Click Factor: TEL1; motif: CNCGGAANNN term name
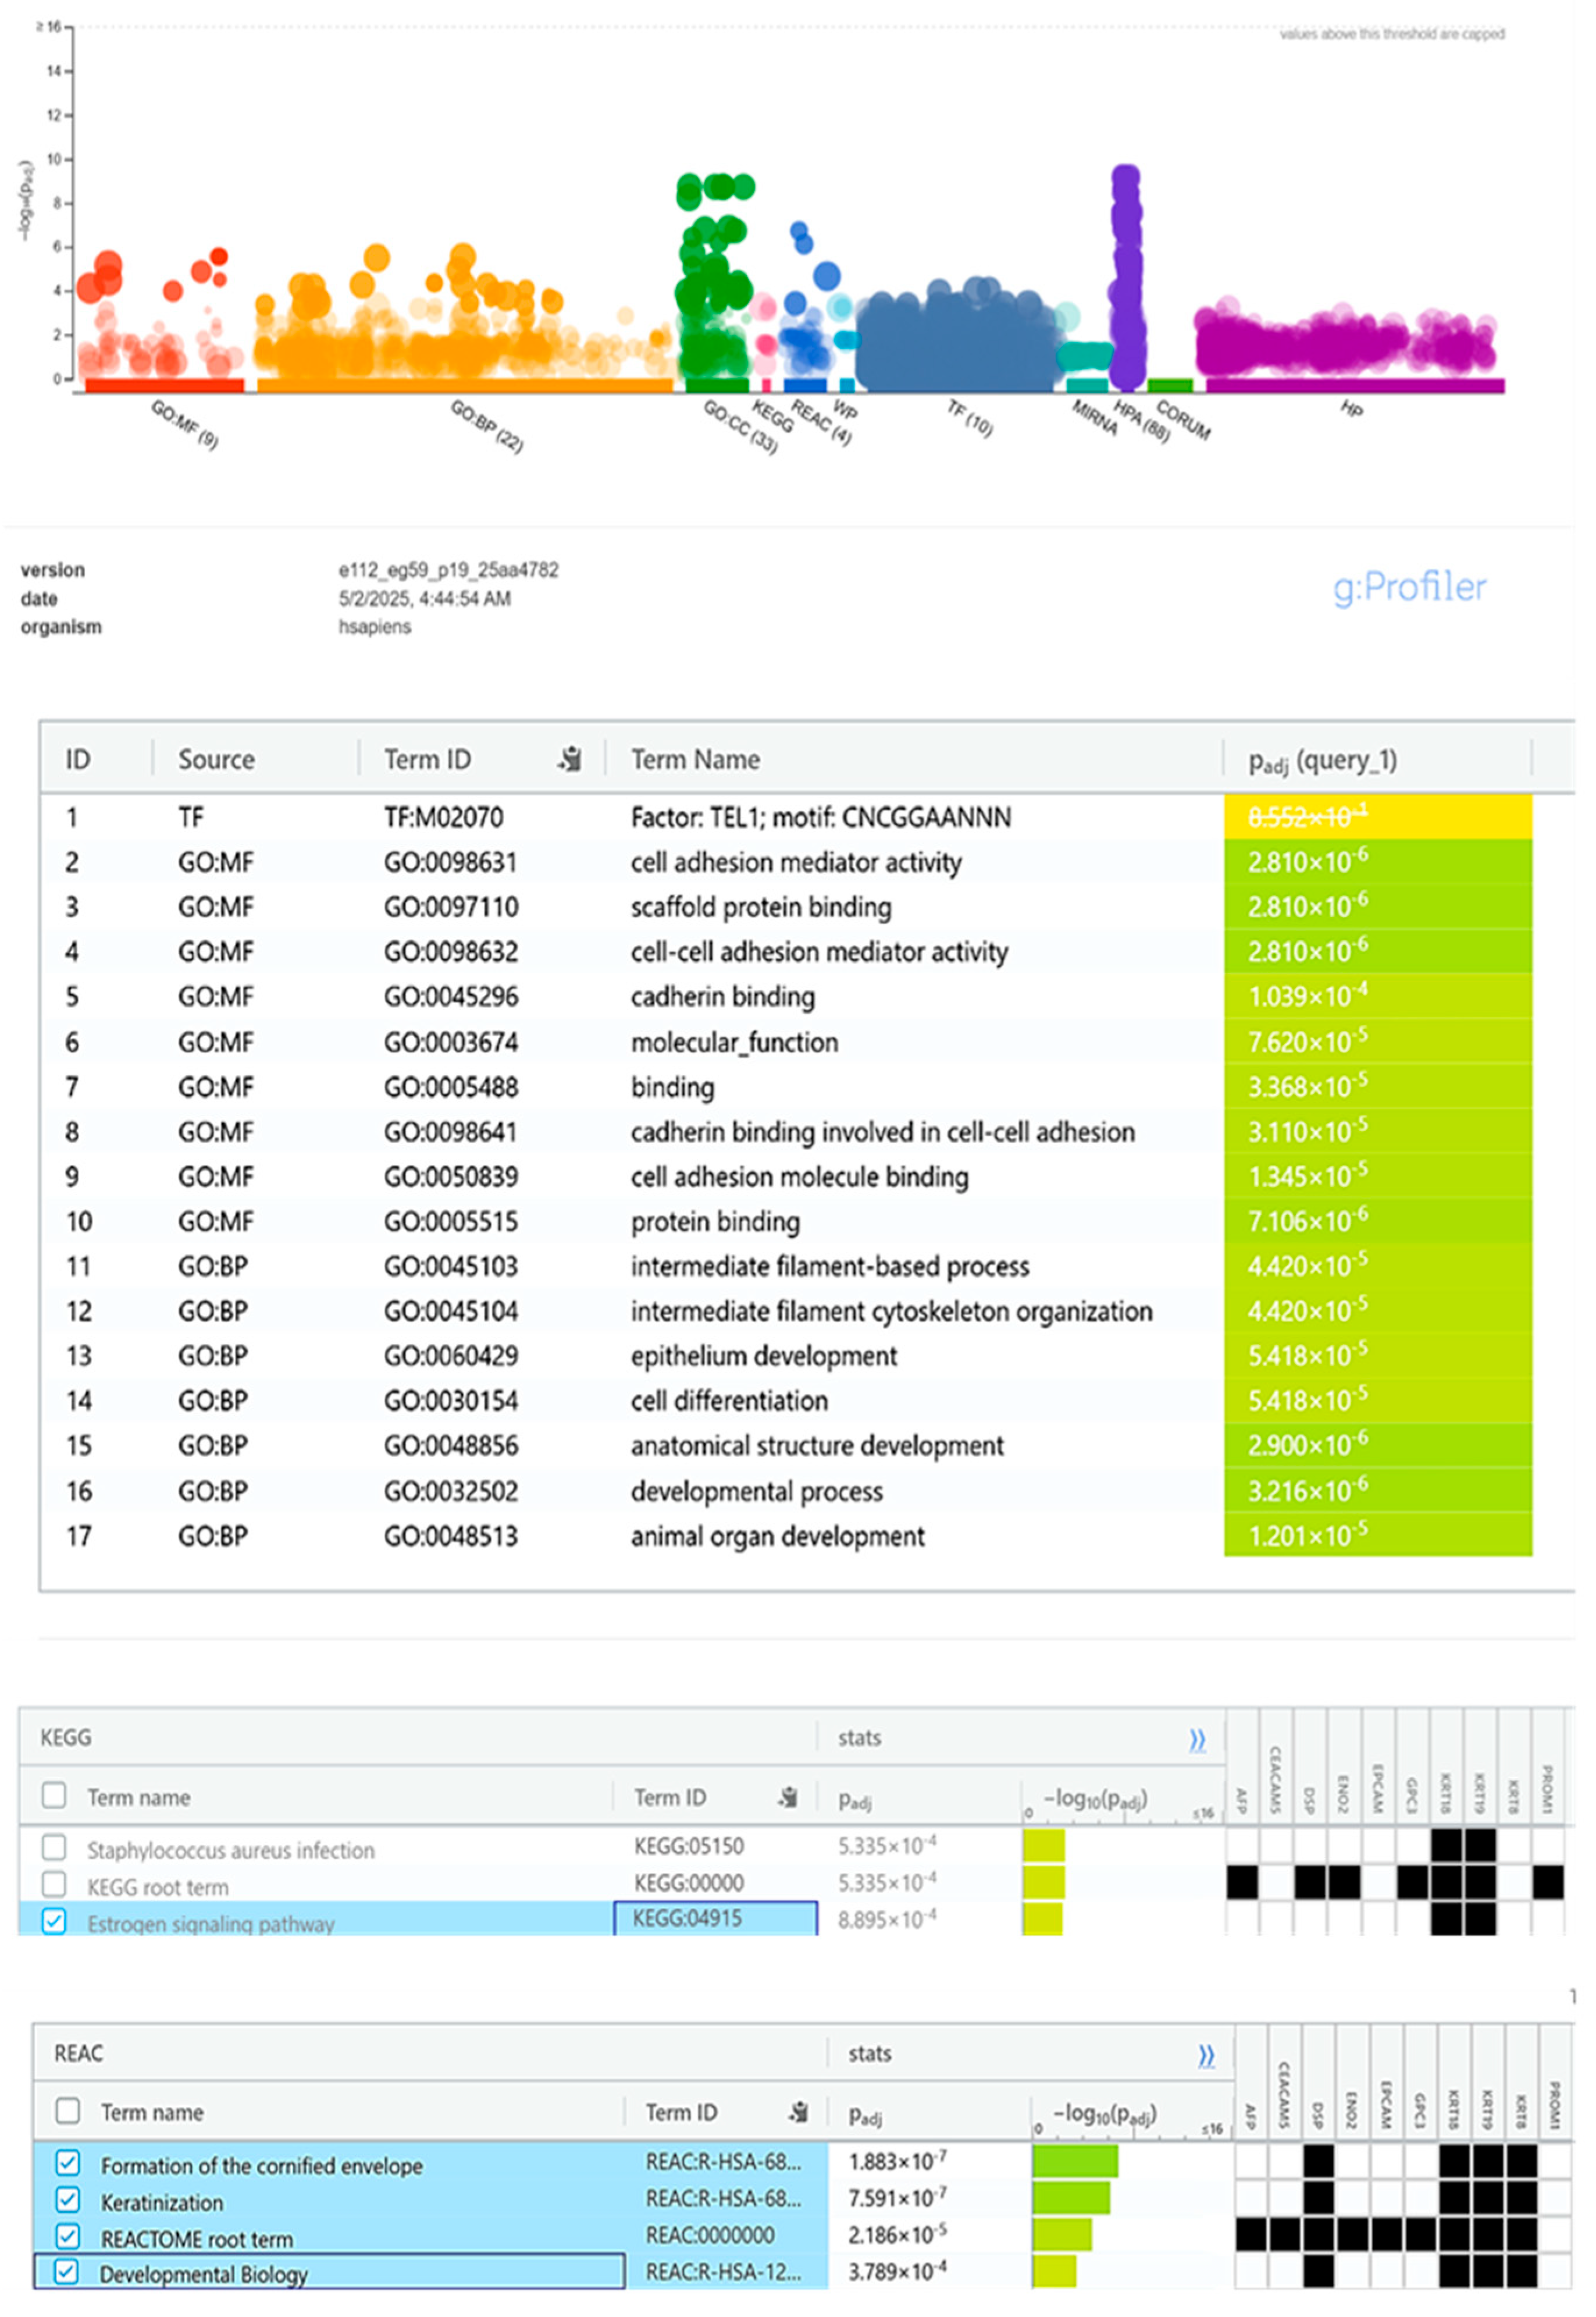Image resolution: width=1596 pixels, height=2317 pixels. click(x=820, y=818)
